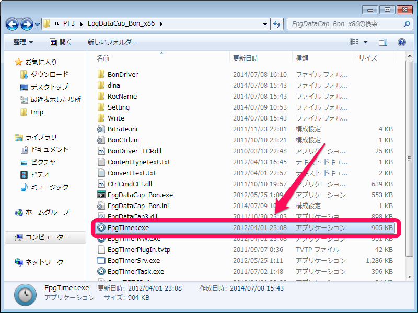Screen dimensions: 418x313
Task: Select the EpgDataCap_Bon.exe application icon
Action: (101, 195)
